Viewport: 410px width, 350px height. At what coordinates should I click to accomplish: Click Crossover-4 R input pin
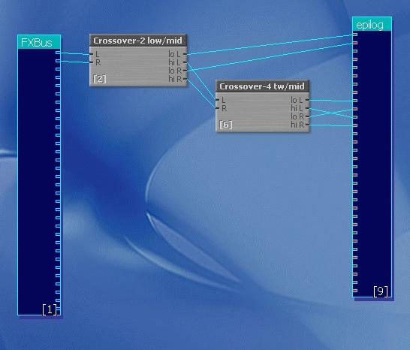[218, 107]
